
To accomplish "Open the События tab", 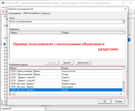I will click(46, 13).
